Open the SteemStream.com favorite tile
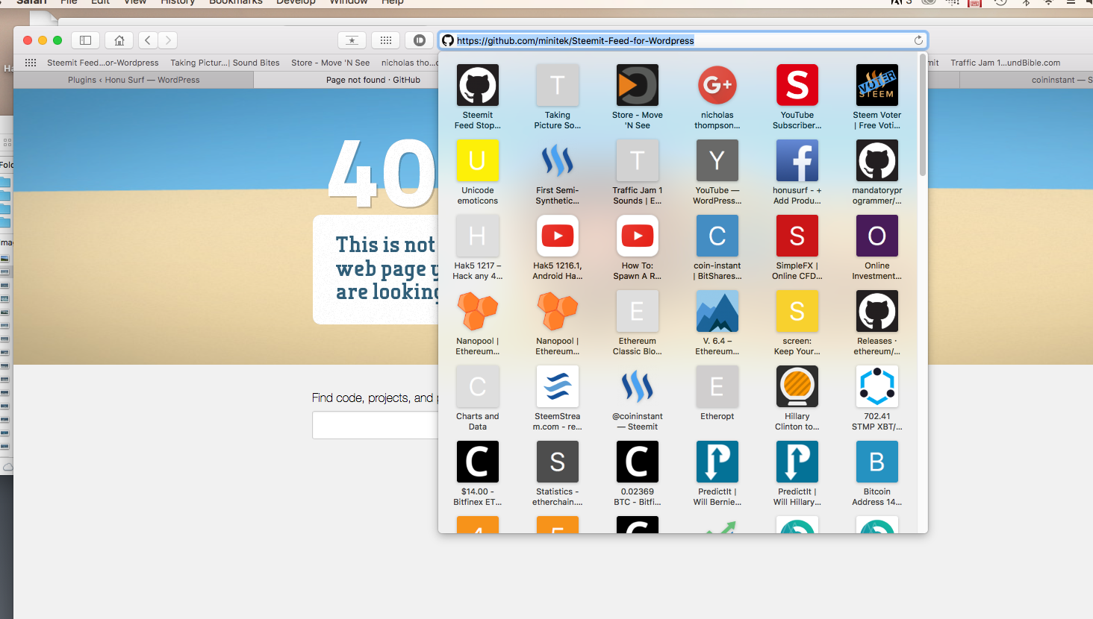 click(x=558, y=386)
